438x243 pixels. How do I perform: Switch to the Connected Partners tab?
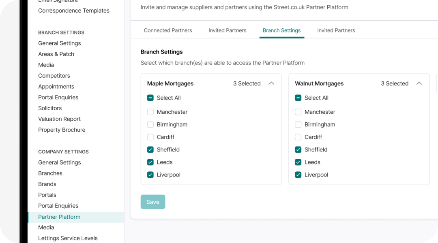coord(168,30)
